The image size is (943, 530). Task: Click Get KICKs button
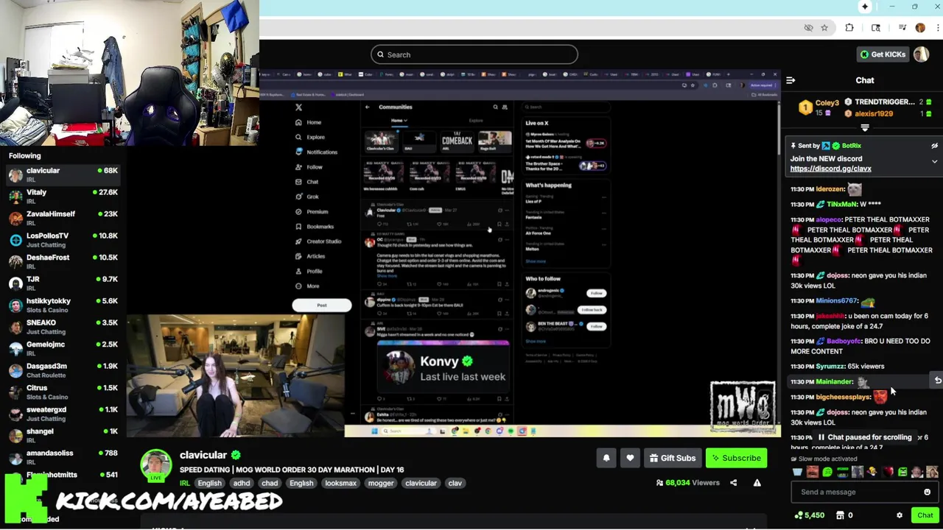(882, 54)
